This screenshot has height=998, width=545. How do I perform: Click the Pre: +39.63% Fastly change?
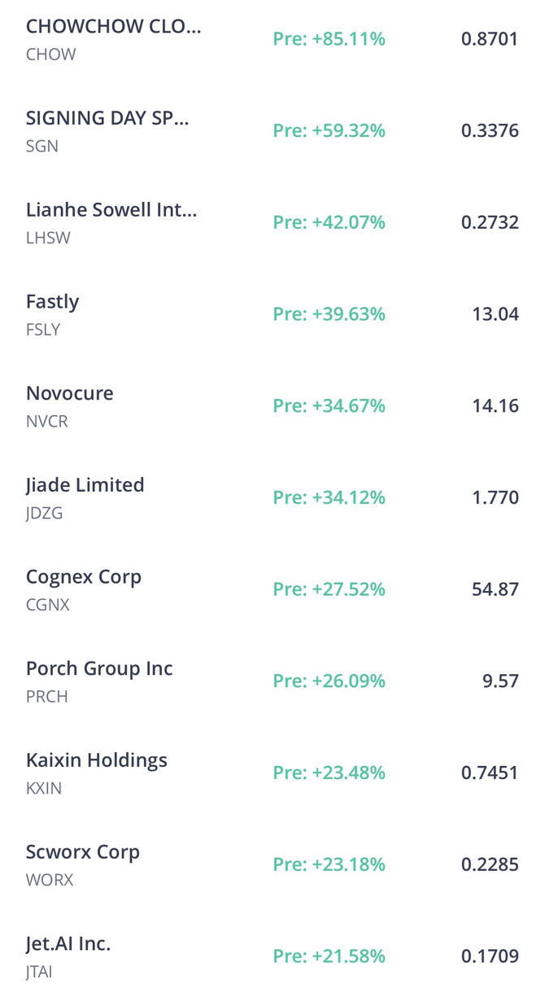[x=329, y=314]
